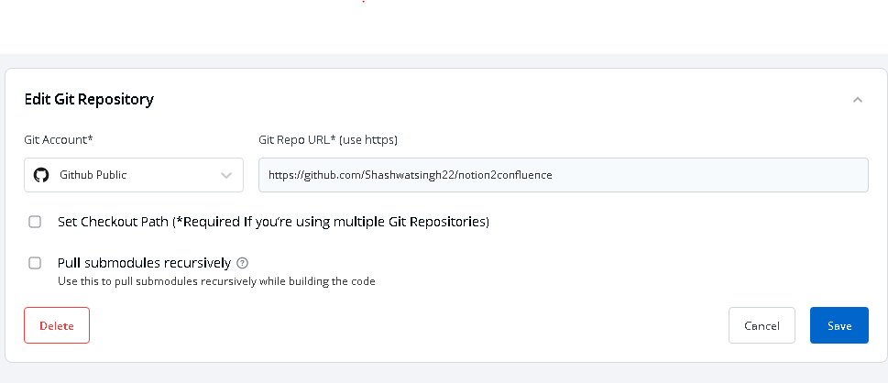Cancel editing the Git repository
The image size is (888, 383).
point(762,325)
